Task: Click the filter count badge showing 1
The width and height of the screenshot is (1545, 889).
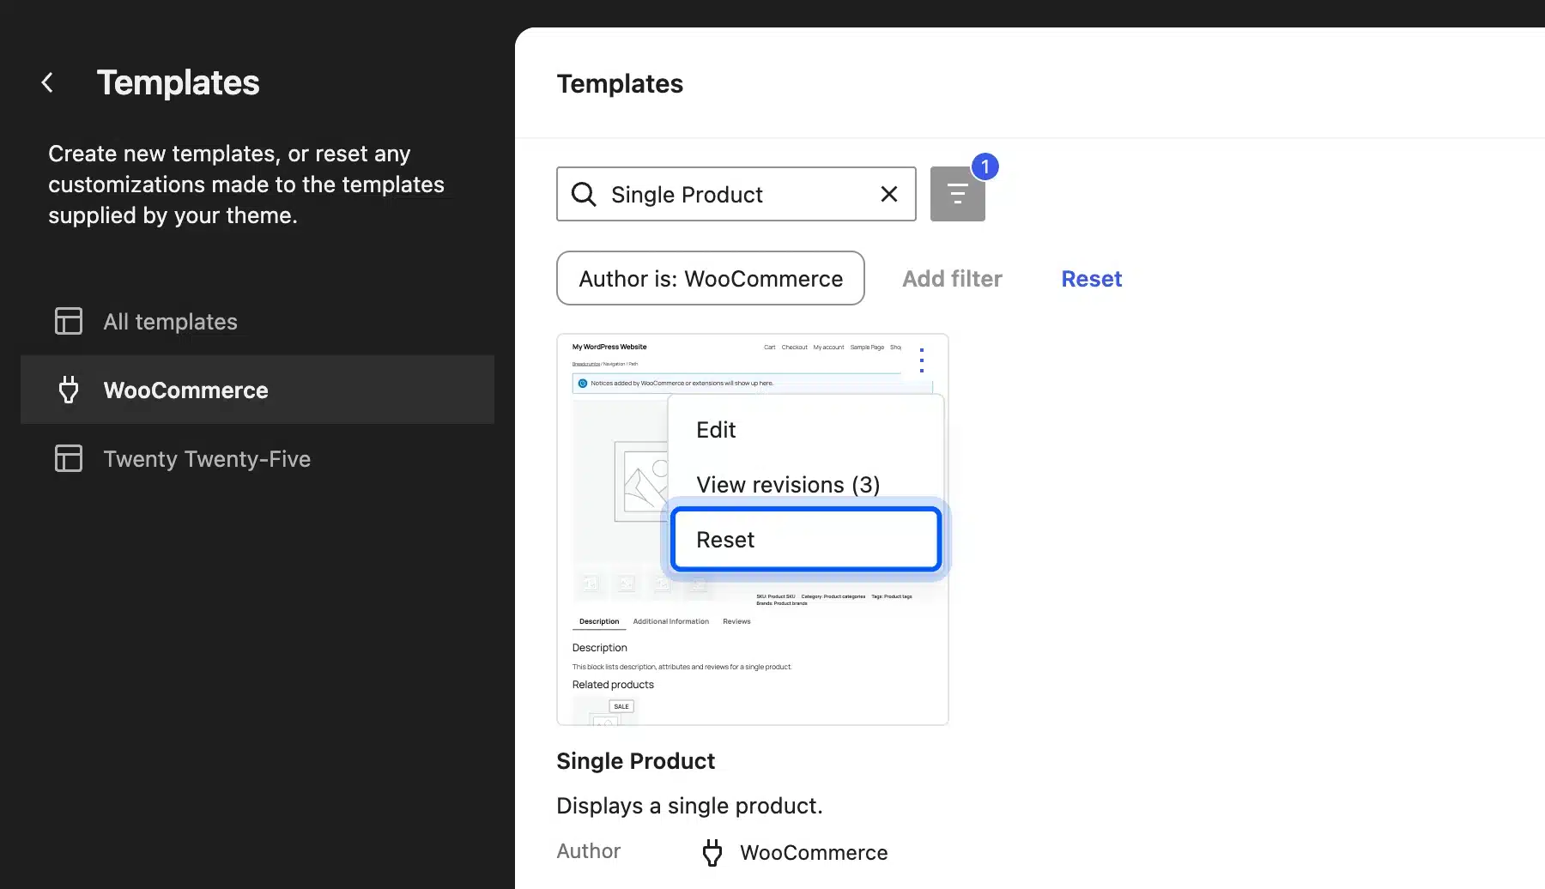Action: pos(985,166)
